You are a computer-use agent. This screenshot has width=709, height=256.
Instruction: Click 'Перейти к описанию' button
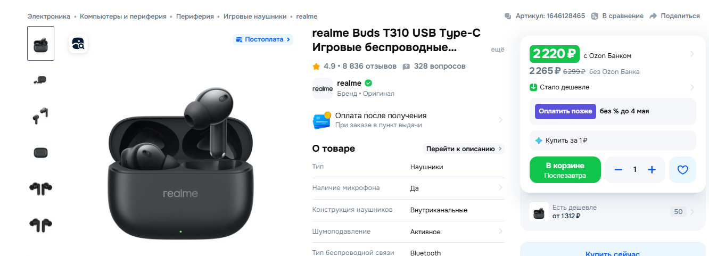tap(464, 148)
